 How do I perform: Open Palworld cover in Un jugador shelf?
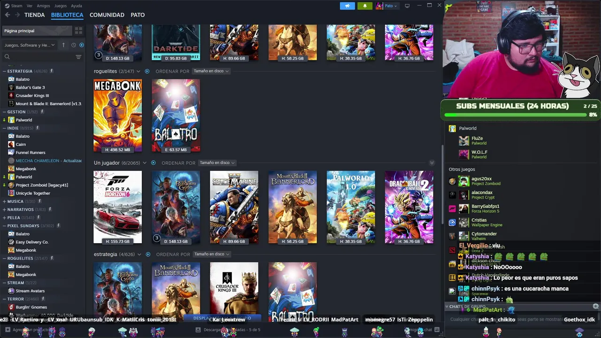tap(351, 207)
